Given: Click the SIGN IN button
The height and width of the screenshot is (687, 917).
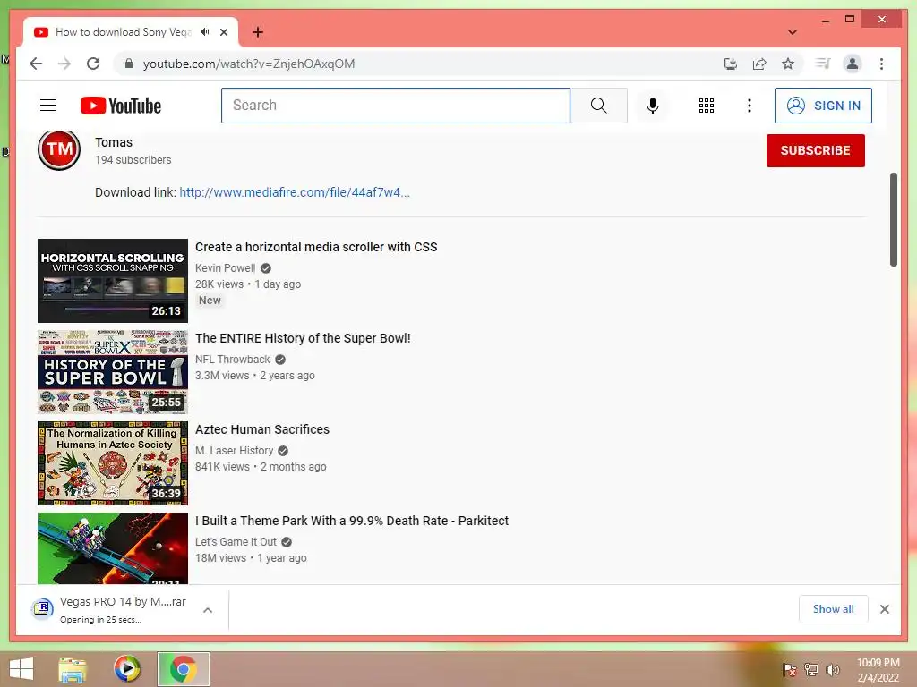Looking at the screenshot, I should pos(823,106).
